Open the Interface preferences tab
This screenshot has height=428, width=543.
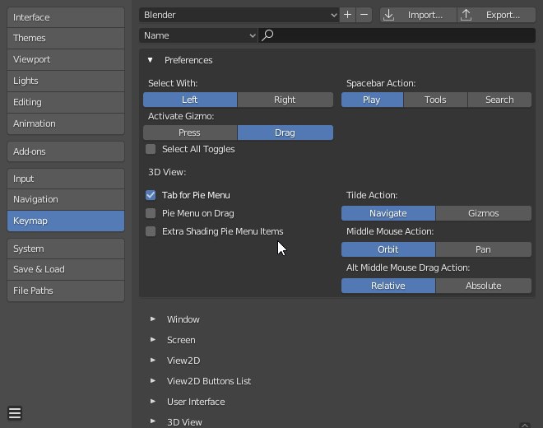pyautogui.click(x=66, y=17)
